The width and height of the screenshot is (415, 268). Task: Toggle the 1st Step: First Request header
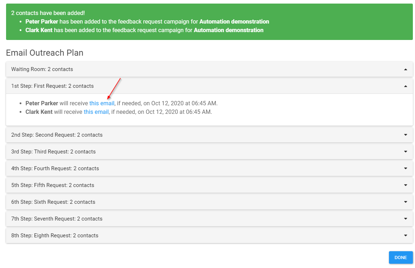point(209,86)
